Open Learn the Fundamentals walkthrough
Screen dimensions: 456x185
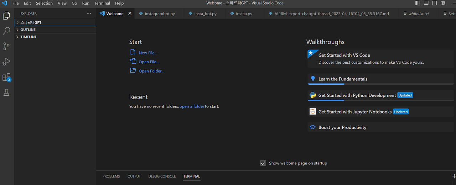(382, 79)
